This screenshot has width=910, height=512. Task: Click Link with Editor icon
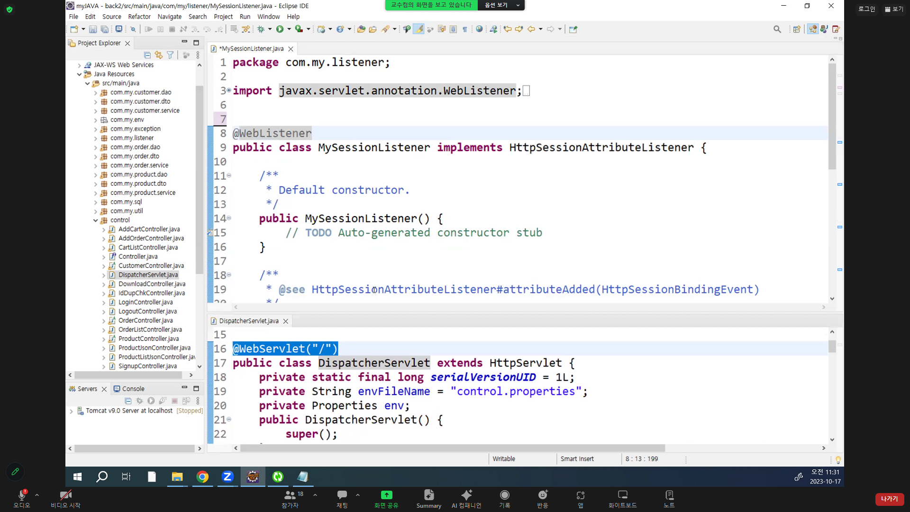pos(159,55)
